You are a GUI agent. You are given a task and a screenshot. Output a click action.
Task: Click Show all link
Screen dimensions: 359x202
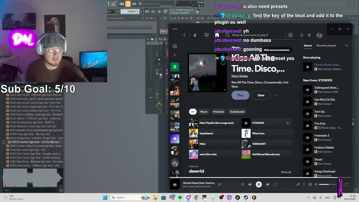pyautogui.click(x=286, y=172)
